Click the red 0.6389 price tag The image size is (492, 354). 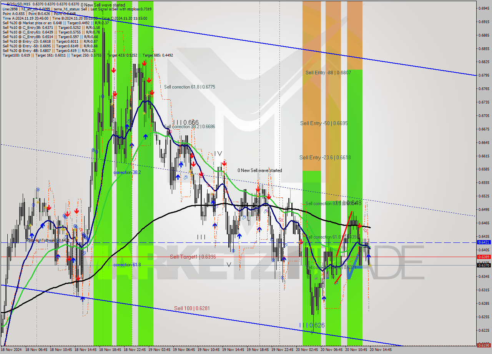coord(483,257)
